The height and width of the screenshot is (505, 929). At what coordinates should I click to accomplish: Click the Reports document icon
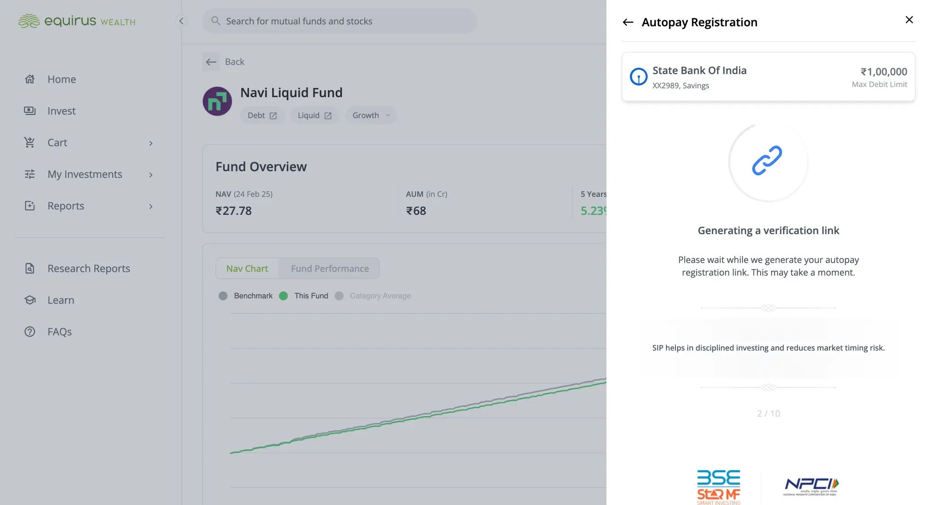coord(30,206)
